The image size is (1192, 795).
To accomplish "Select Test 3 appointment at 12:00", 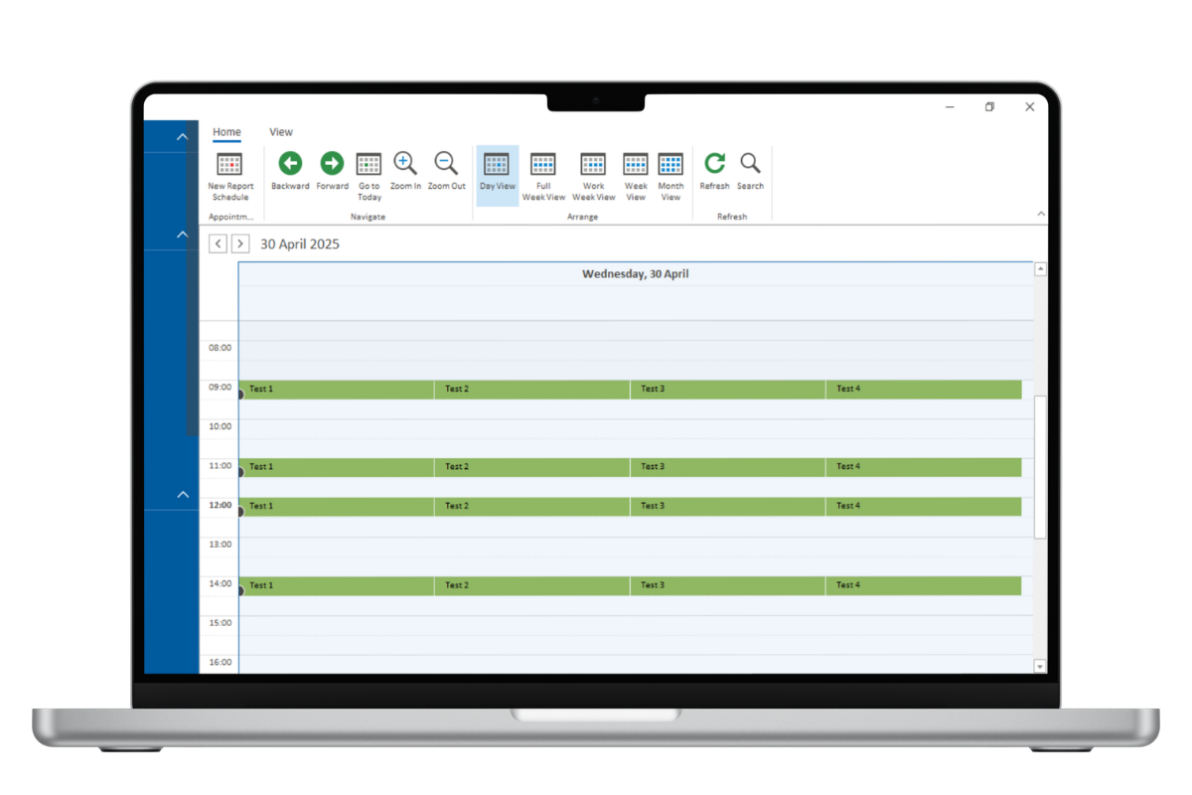I will coord(728,507).
